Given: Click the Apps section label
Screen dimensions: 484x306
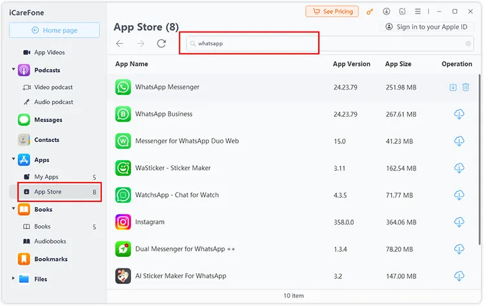Looking at the screenshot, I should 42,160.
